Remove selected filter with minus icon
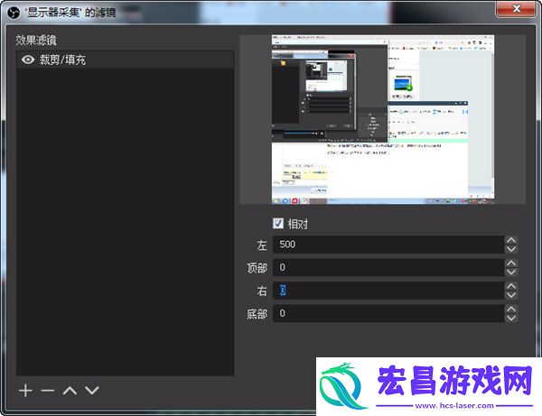This screenshot has height=416, width=542. (x=48, y=391)
